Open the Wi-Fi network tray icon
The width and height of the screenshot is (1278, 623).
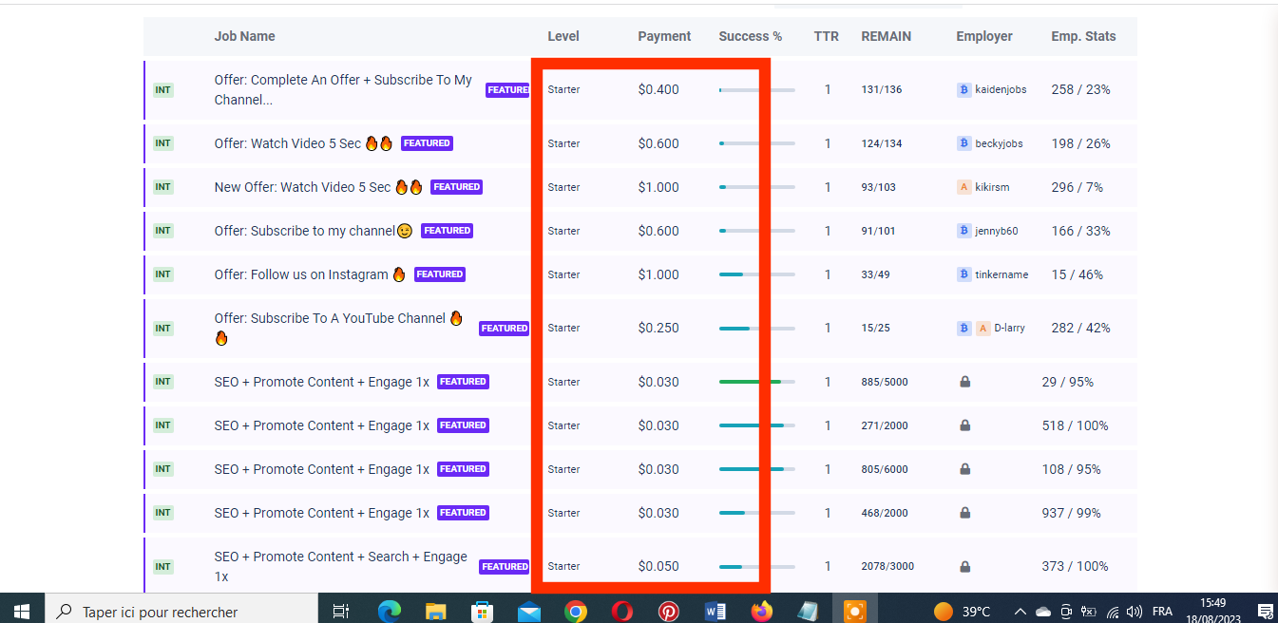(1112, 611)
